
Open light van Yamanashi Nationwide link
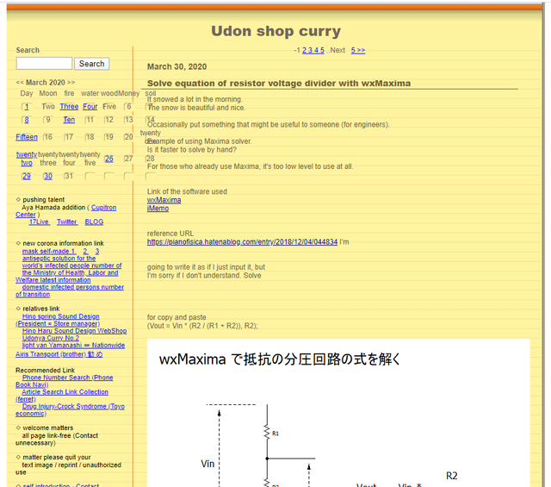[x=73, y=345]
